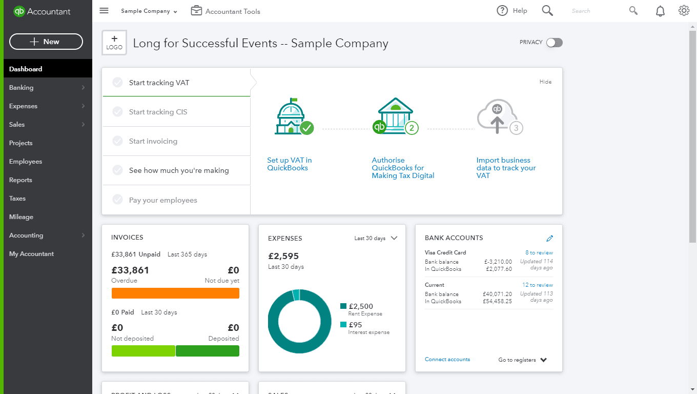The height and width of the screenshot is (394, 697).
Task: Click the orange overdue invoices bar
Action: coord(175,293)
